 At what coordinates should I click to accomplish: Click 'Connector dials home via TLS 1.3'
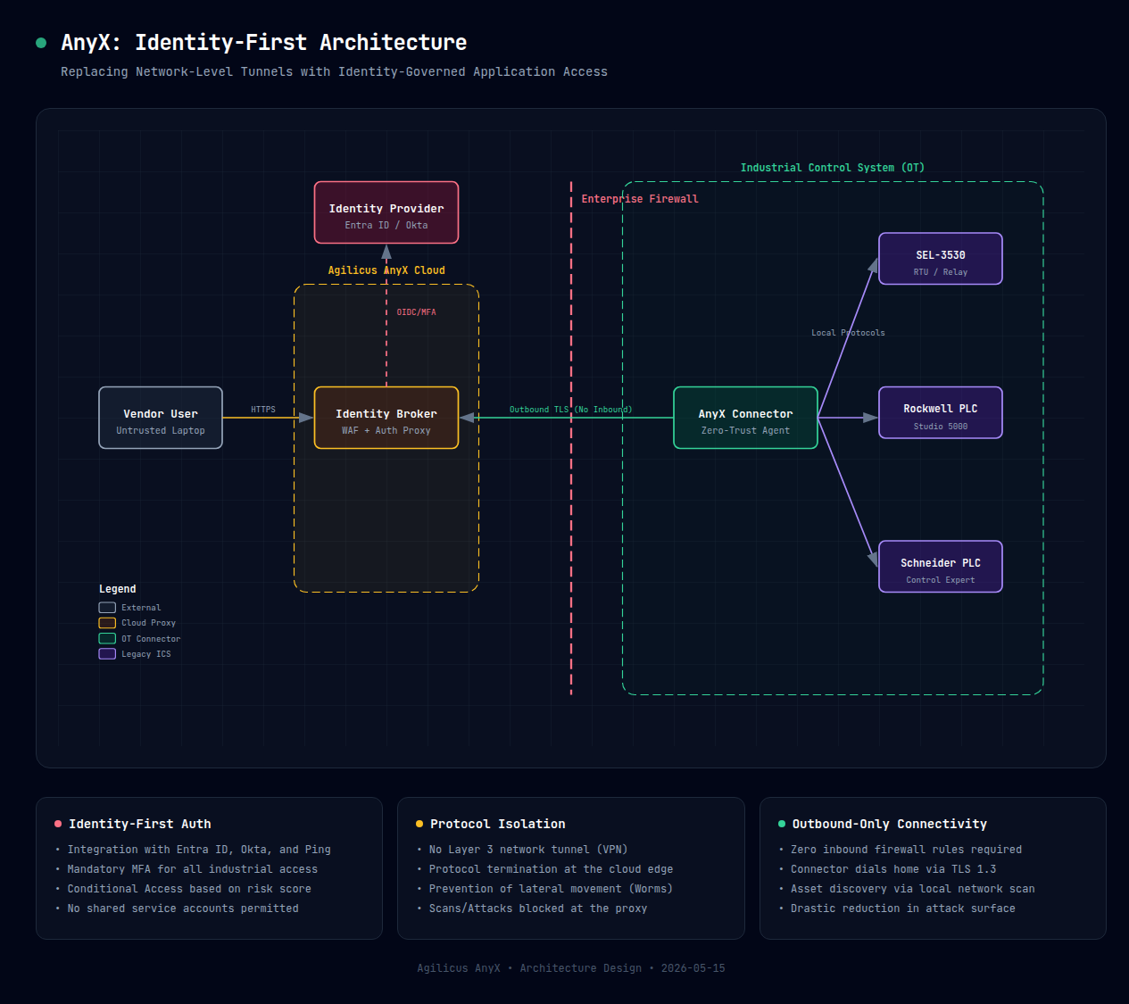[x=893, y=869]
